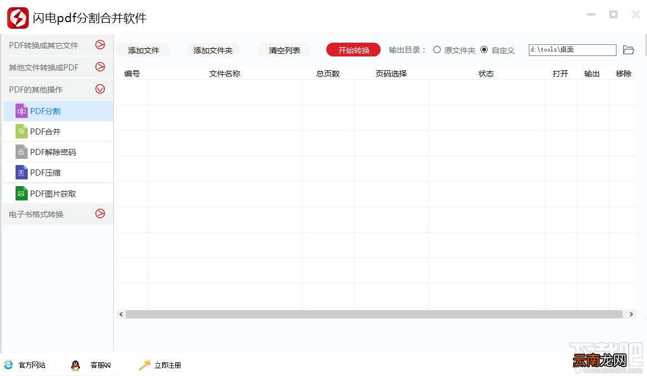Click the red 开始转换 button

(x=353, y=50)
